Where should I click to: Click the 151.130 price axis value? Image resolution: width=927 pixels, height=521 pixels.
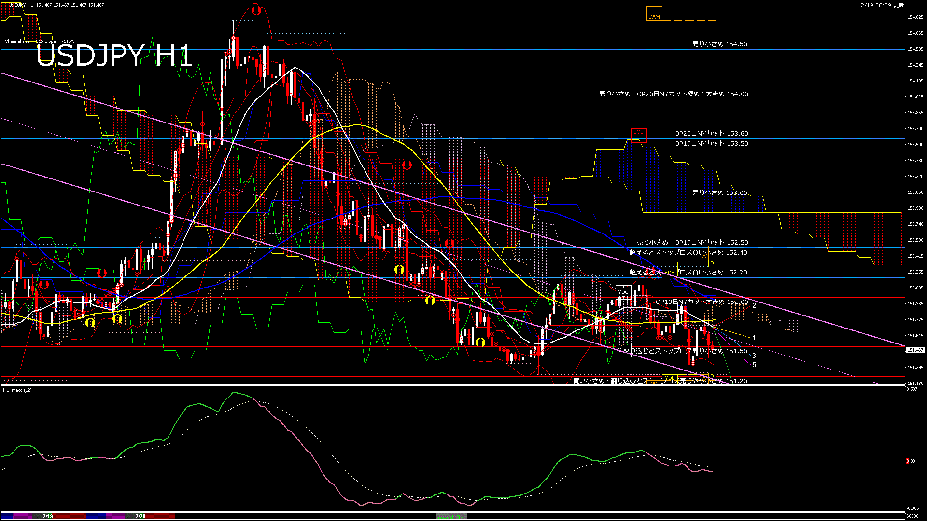pos(915,384)
